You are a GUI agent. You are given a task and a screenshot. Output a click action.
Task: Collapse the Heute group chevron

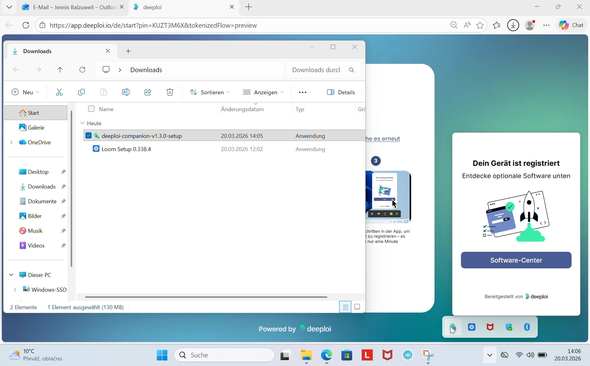[82, 123]
